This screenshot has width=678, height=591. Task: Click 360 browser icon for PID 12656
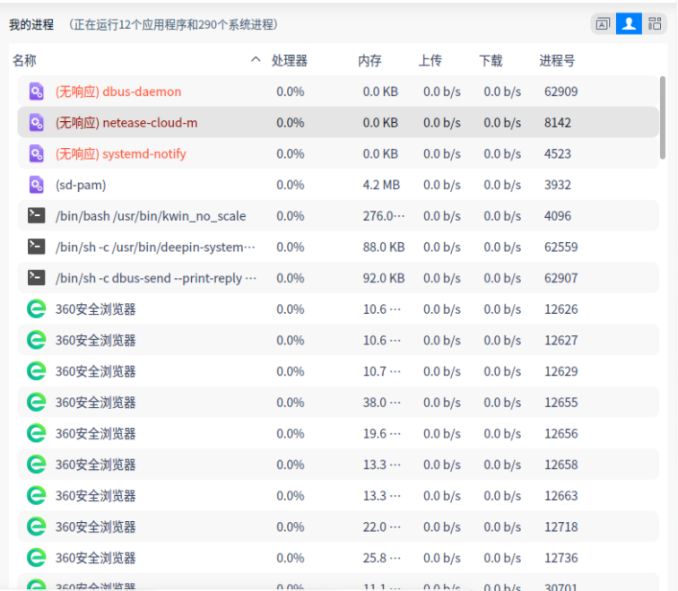[x=36, y=434]
